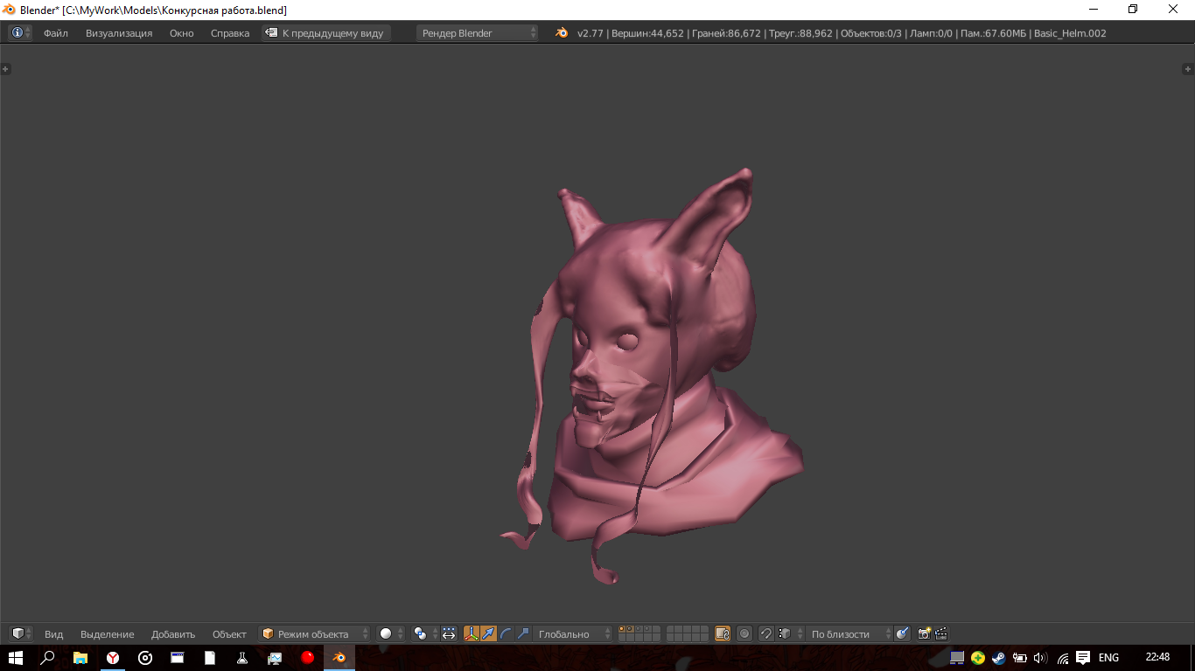Toggle the 3D manipulator axes button
Viewport: 1195px width, 671px height.
coord(472,633)
